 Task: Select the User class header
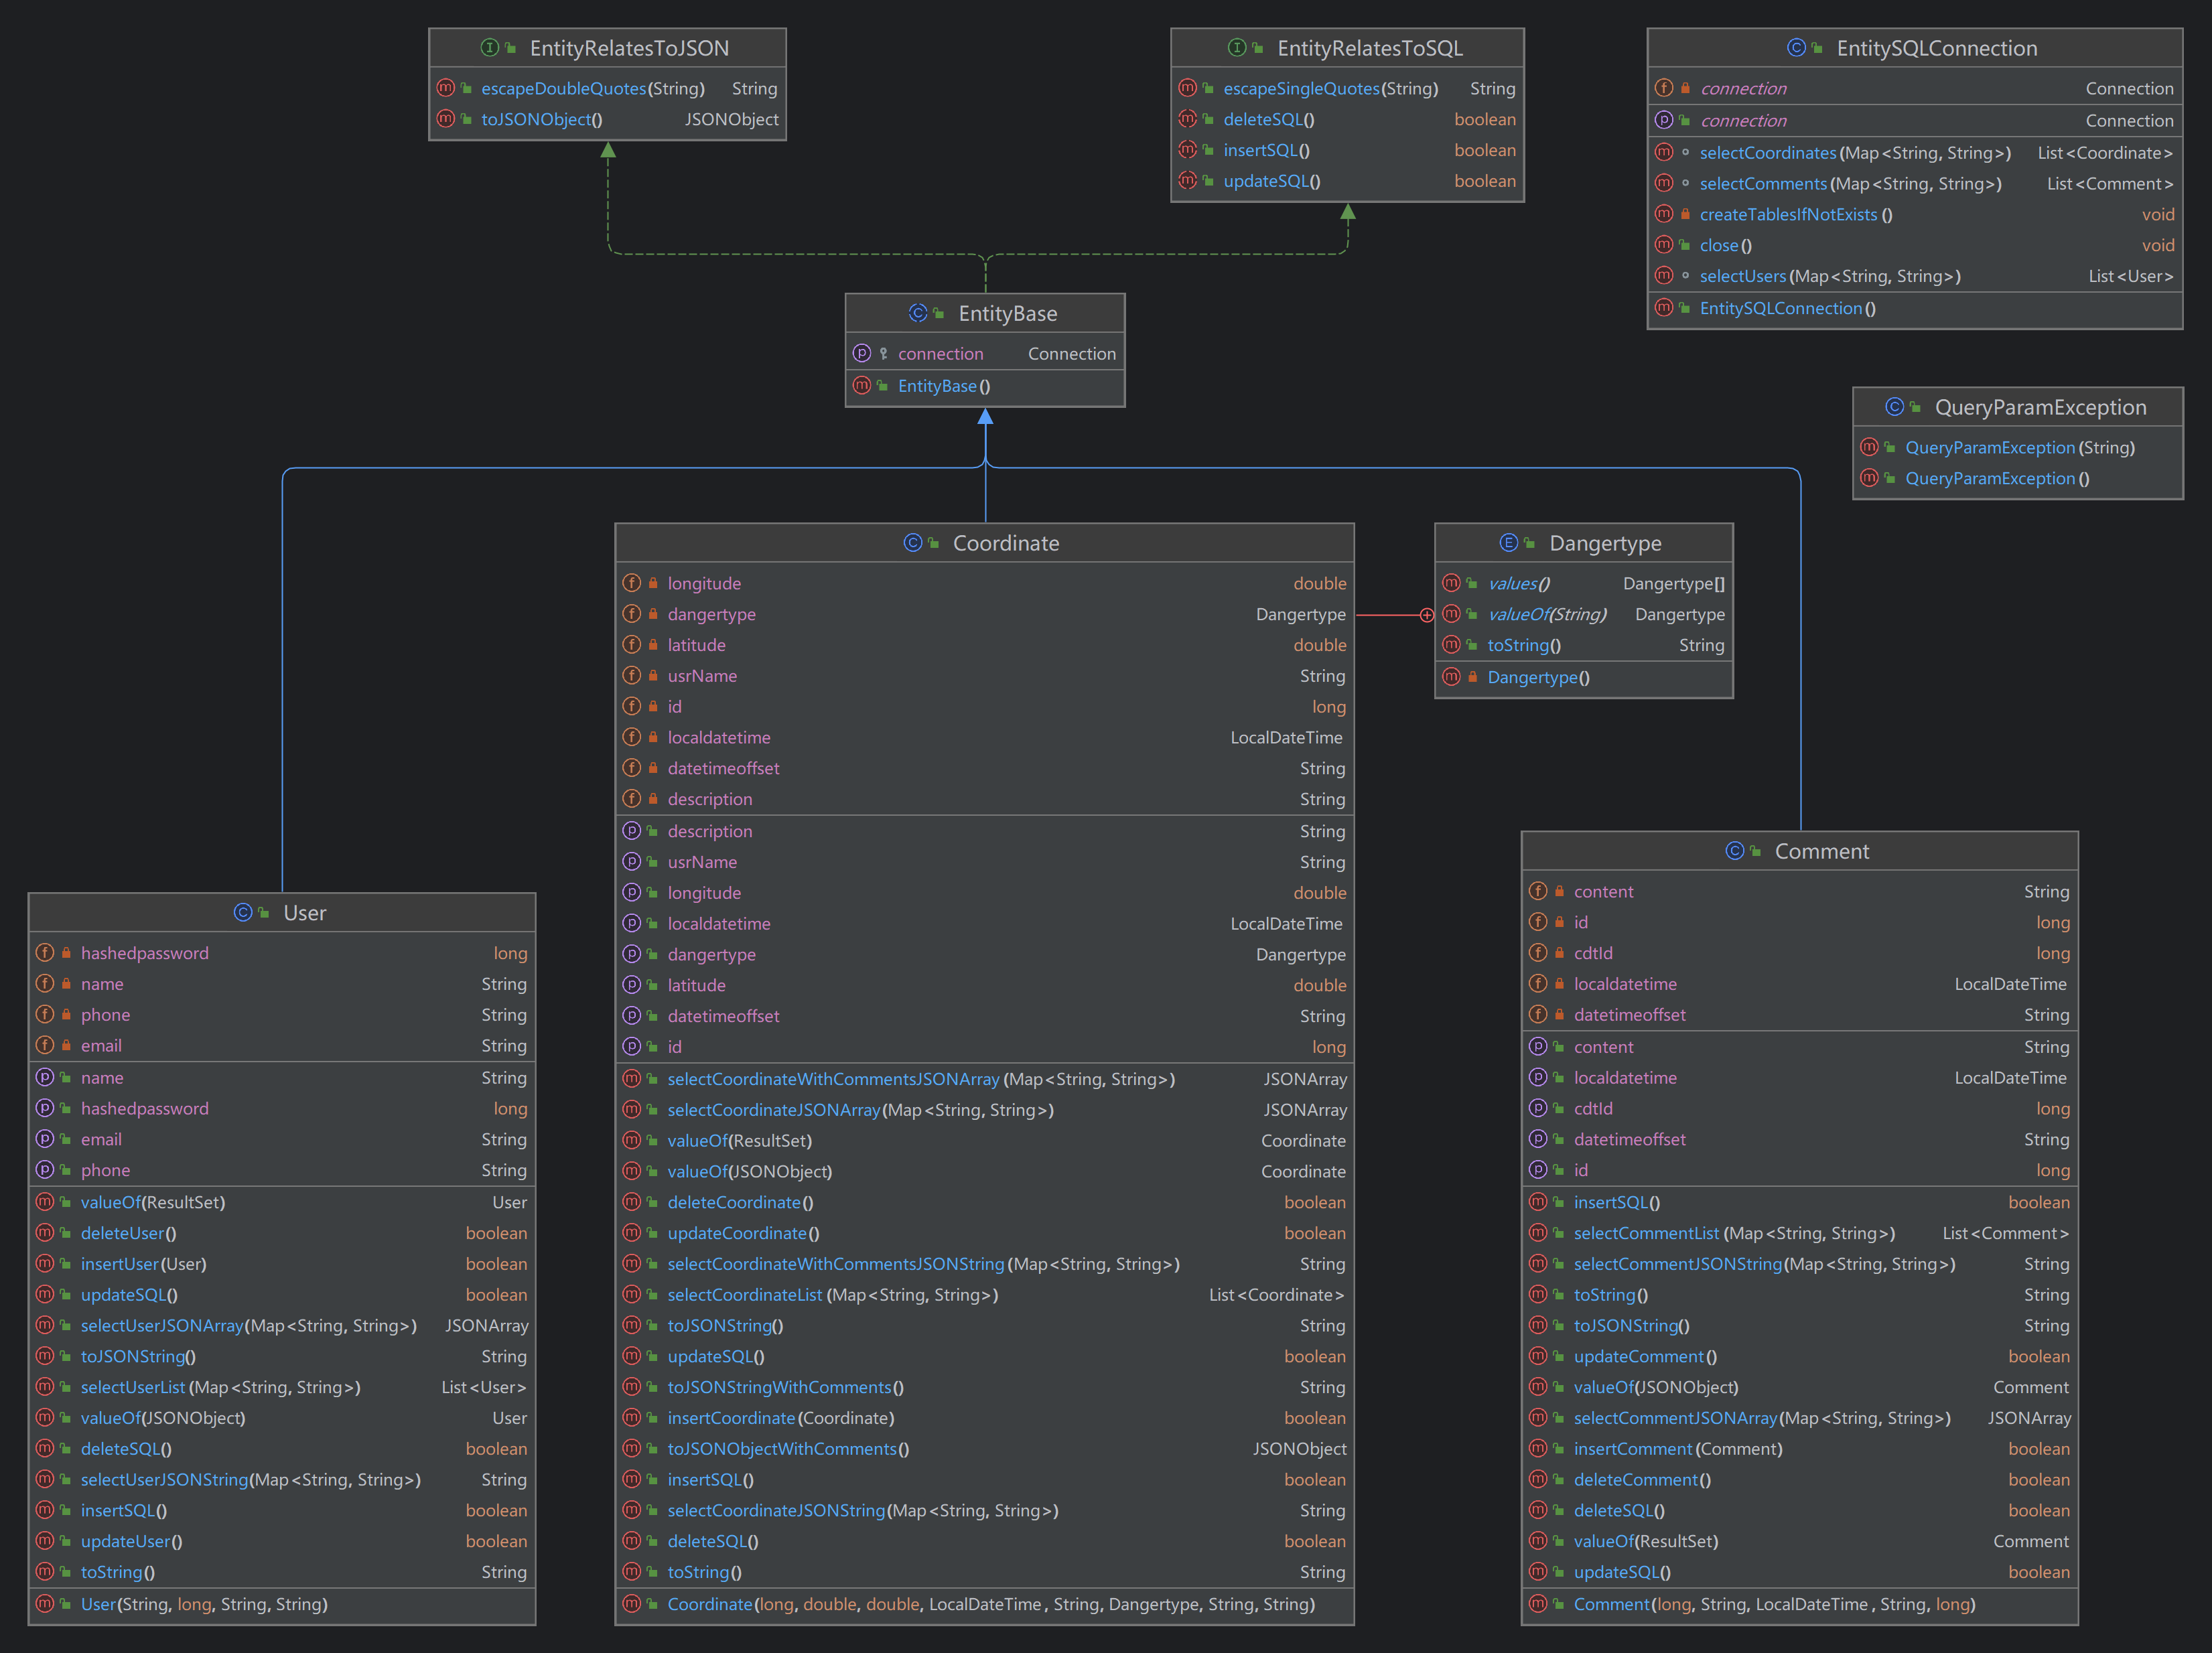click(x=304, y=912)
